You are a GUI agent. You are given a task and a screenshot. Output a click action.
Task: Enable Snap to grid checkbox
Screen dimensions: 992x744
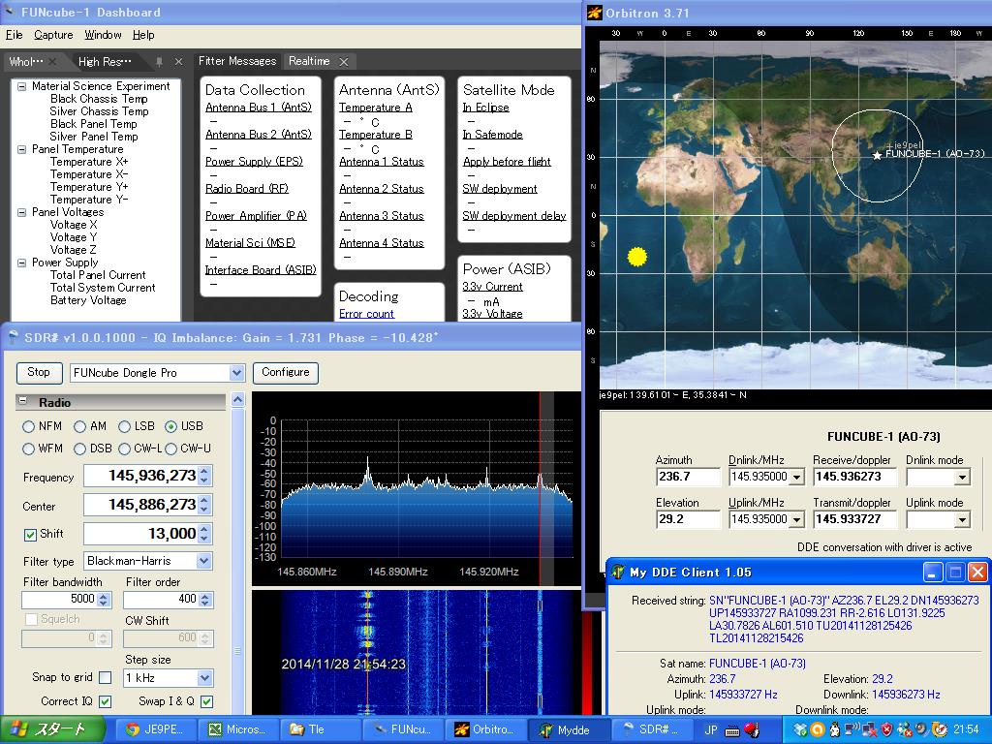[x=106, y=677]
